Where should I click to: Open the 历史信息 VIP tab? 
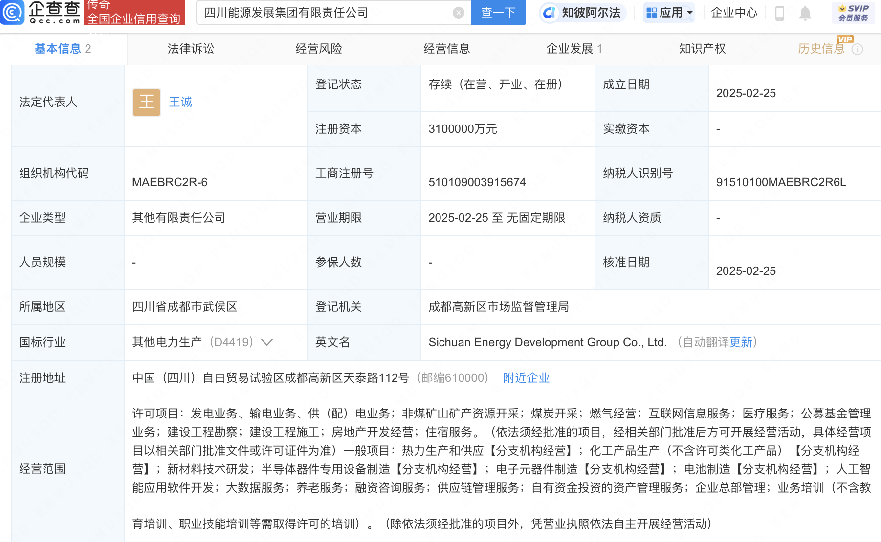pyautogui.click(x=821, y=49)
